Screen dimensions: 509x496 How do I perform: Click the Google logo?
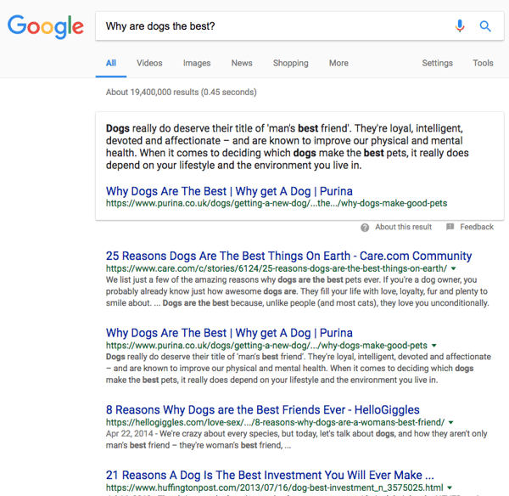pyautogui.click(x=46, y=26)
